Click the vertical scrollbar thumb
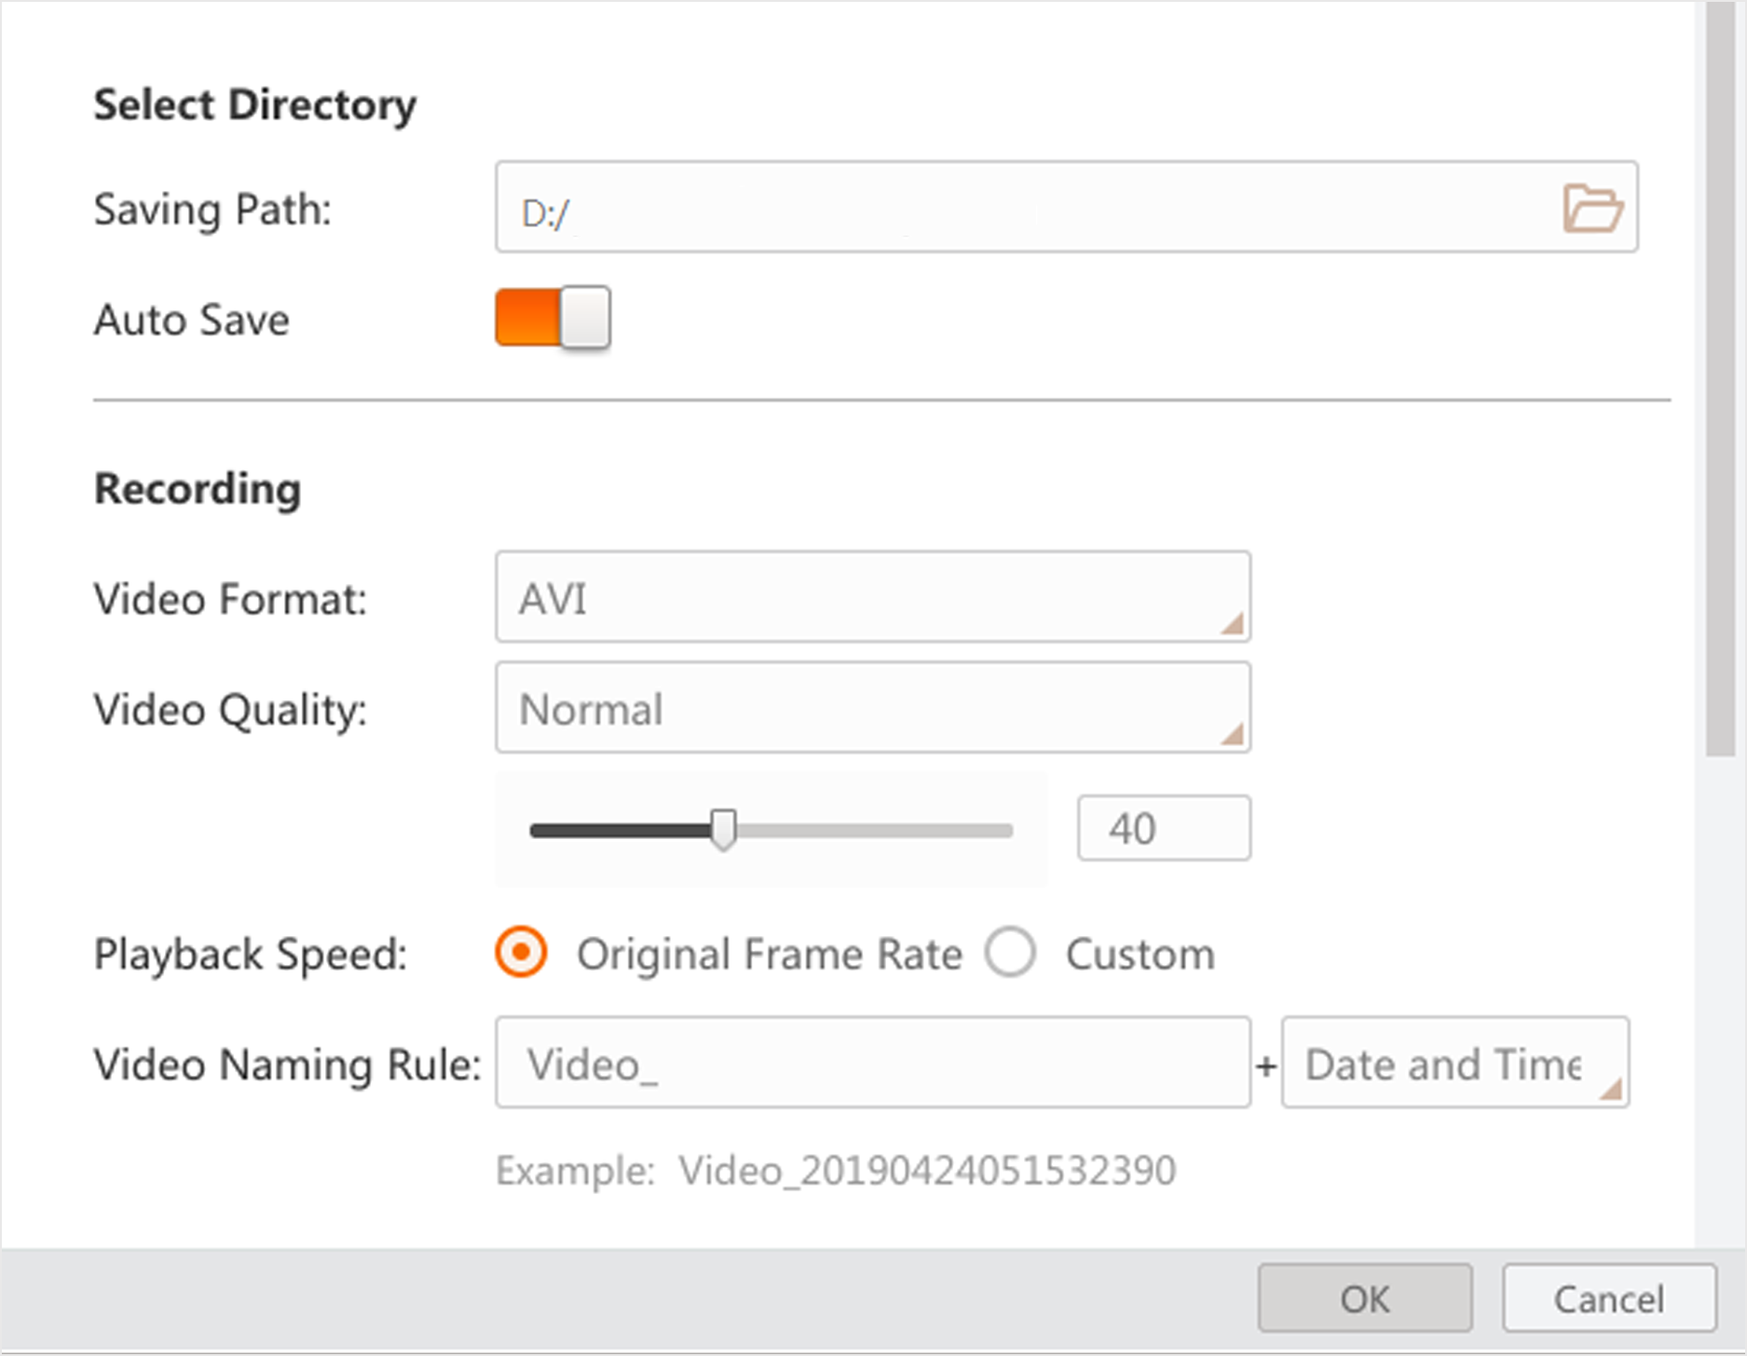Screen dimensions: 1747x1356 (1719, 373)
